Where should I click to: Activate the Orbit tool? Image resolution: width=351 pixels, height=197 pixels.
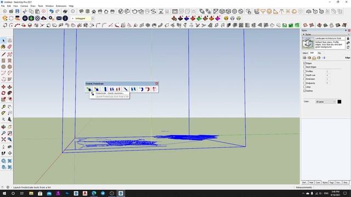pos(3,127)
